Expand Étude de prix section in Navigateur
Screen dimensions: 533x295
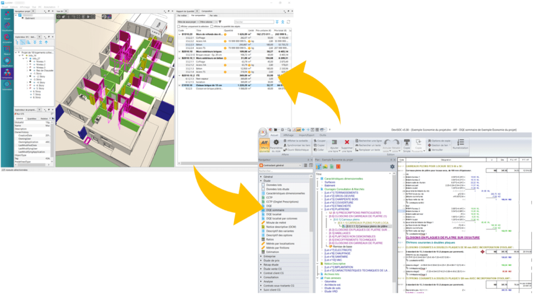pos(261,260)
